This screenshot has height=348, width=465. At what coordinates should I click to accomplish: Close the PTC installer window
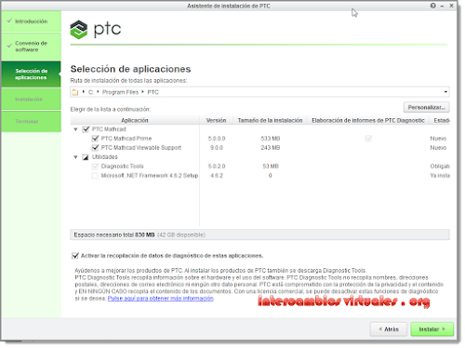452,6
